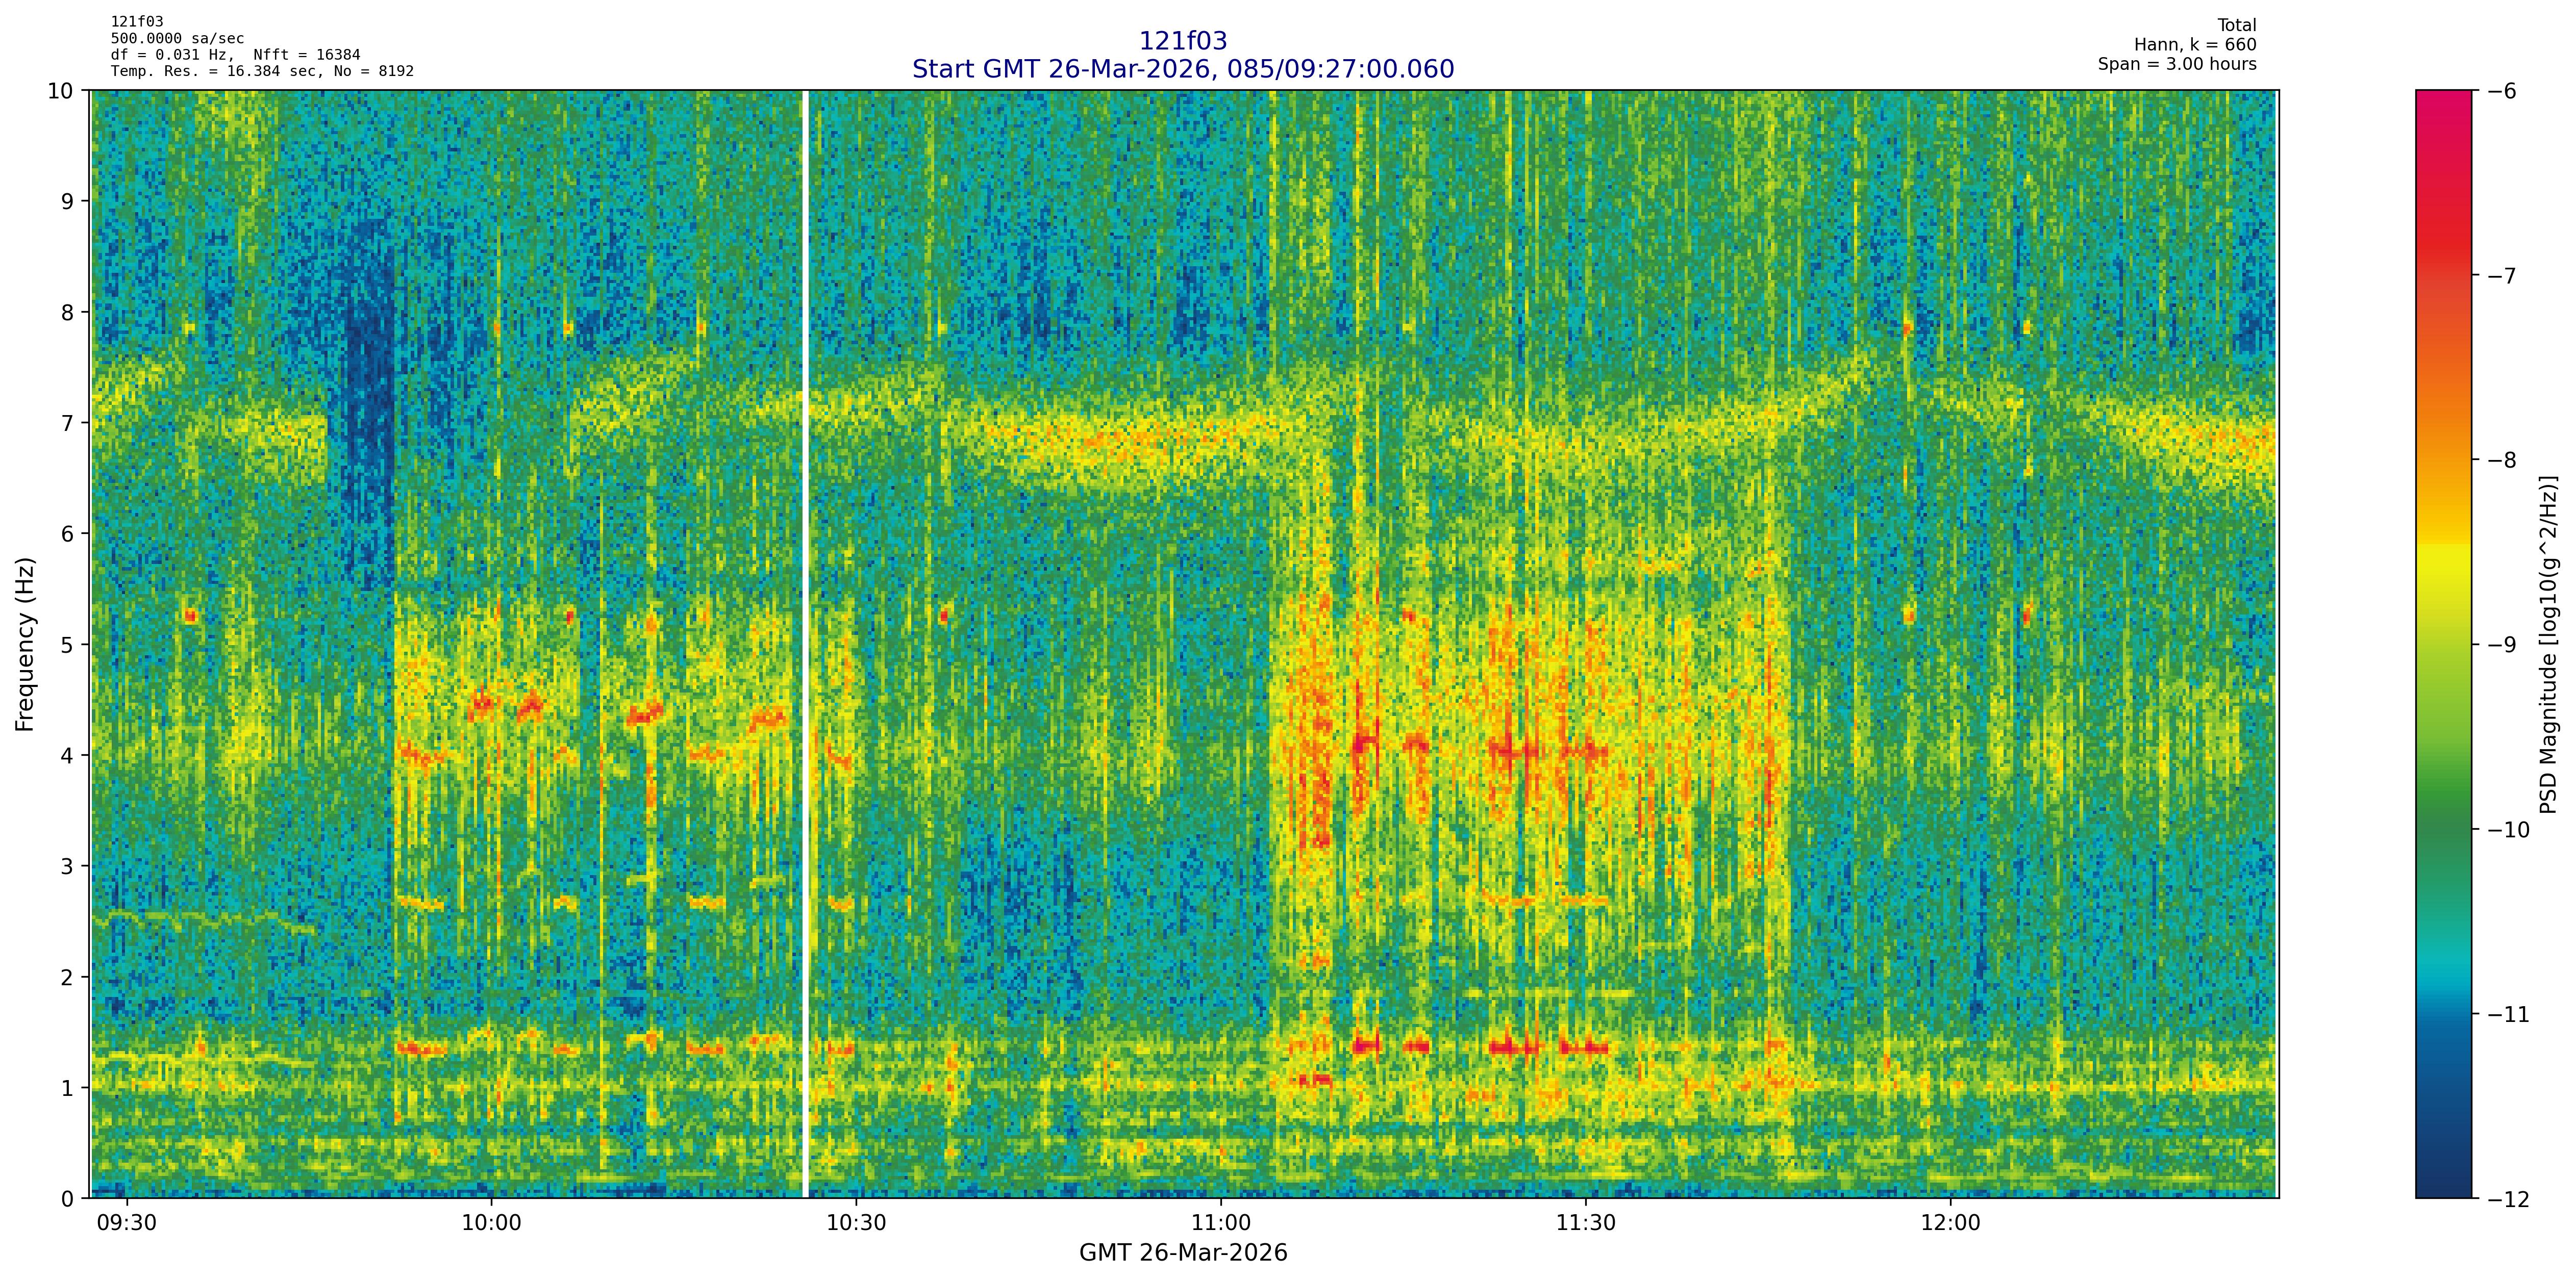
Task: Click the Span = 3.00 hours text
Action: point(2177,65)
